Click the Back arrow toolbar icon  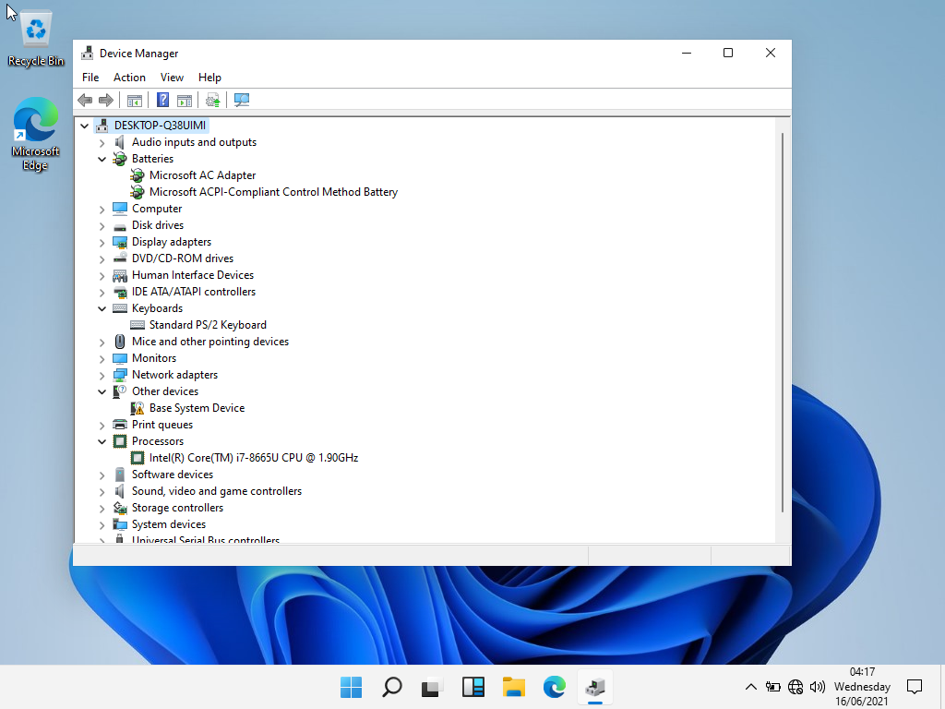[85, 100]
